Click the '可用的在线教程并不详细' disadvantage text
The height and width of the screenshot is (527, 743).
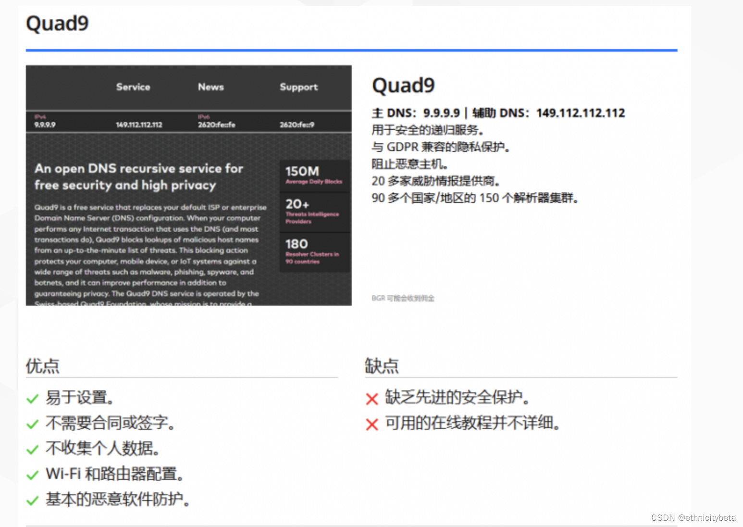473,423
